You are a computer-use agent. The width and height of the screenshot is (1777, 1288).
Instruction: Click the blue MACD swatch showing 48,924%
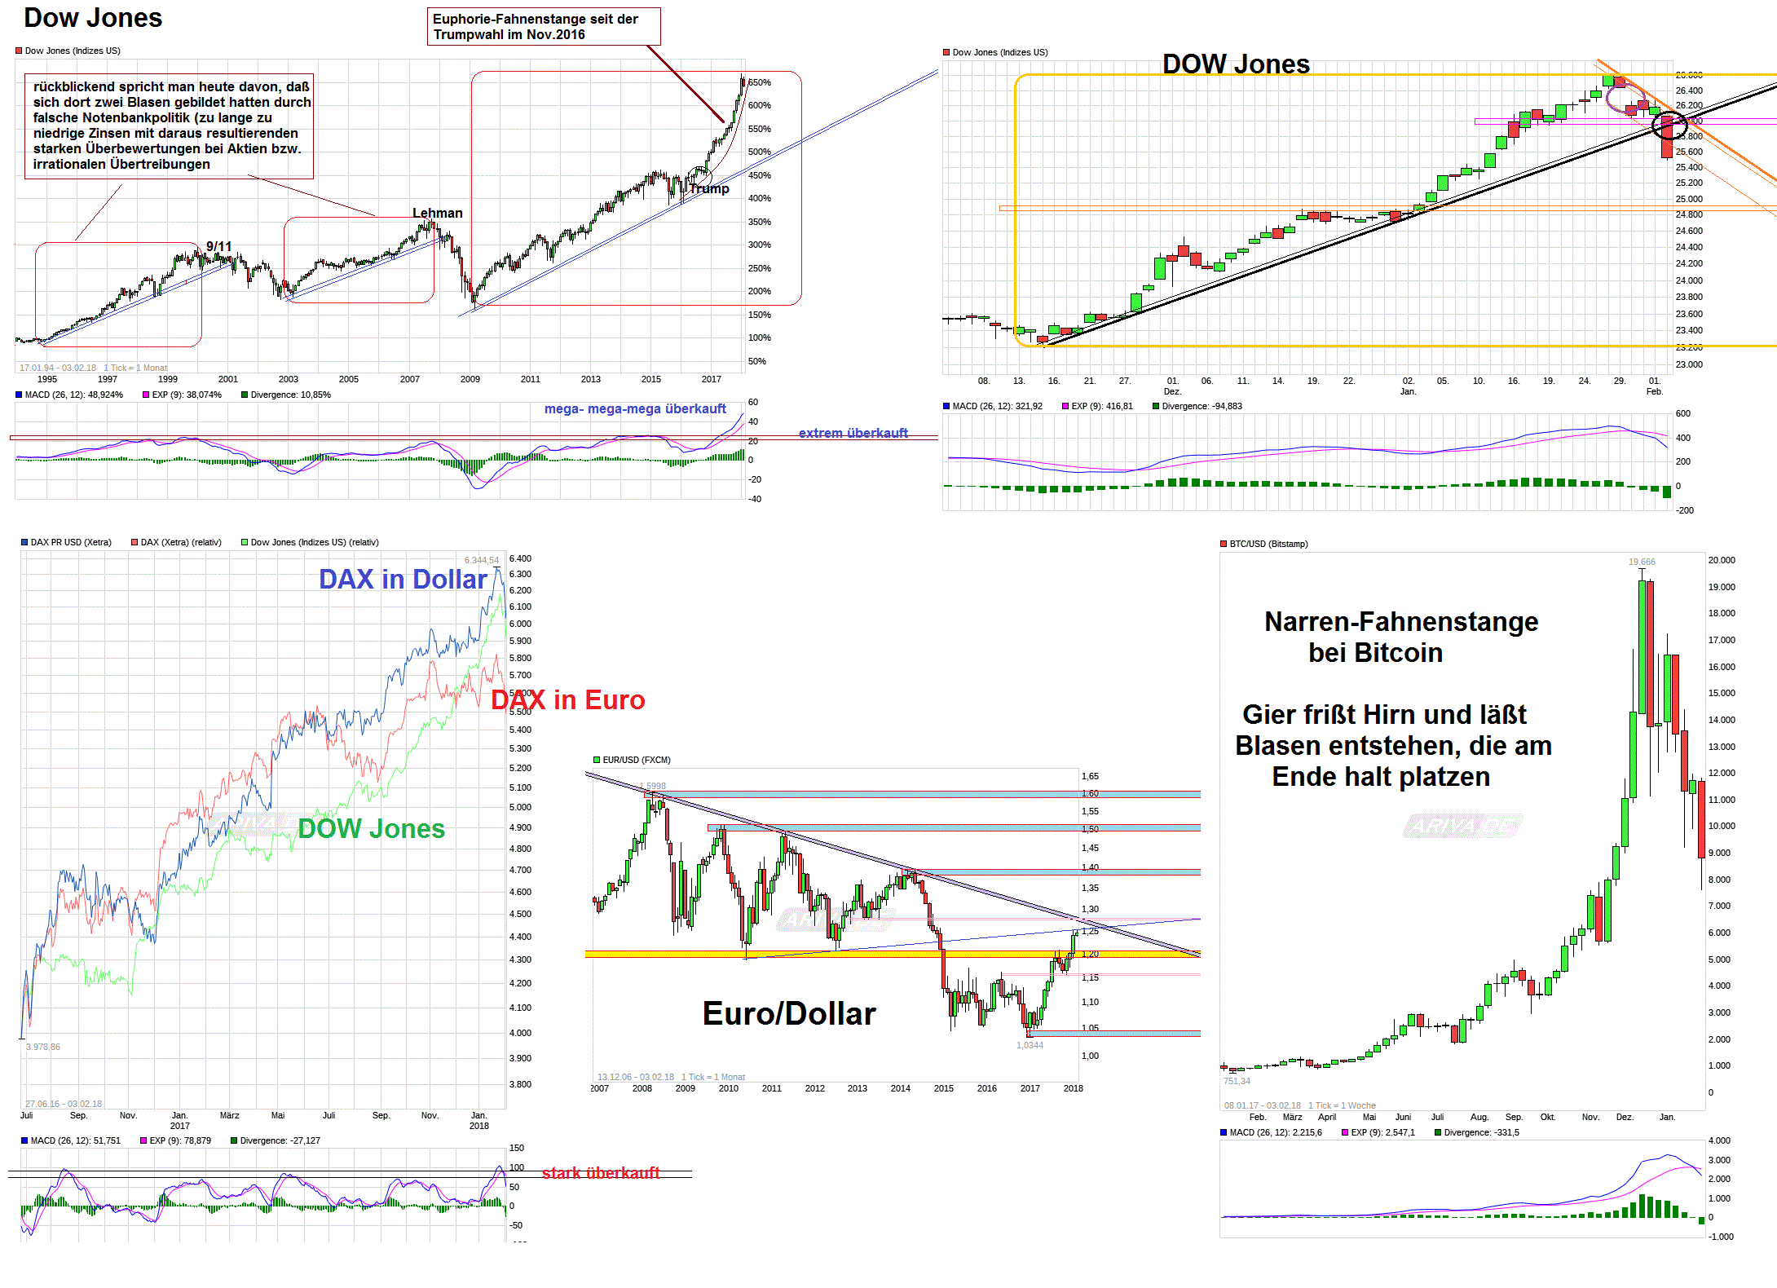coord(19,395)
